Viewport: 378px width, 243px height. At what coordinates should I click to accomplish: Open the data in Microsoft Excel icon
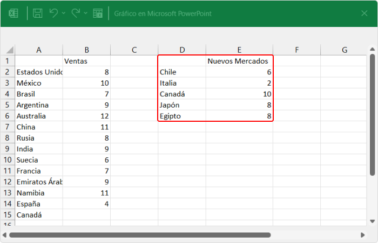tap(98, 13)
